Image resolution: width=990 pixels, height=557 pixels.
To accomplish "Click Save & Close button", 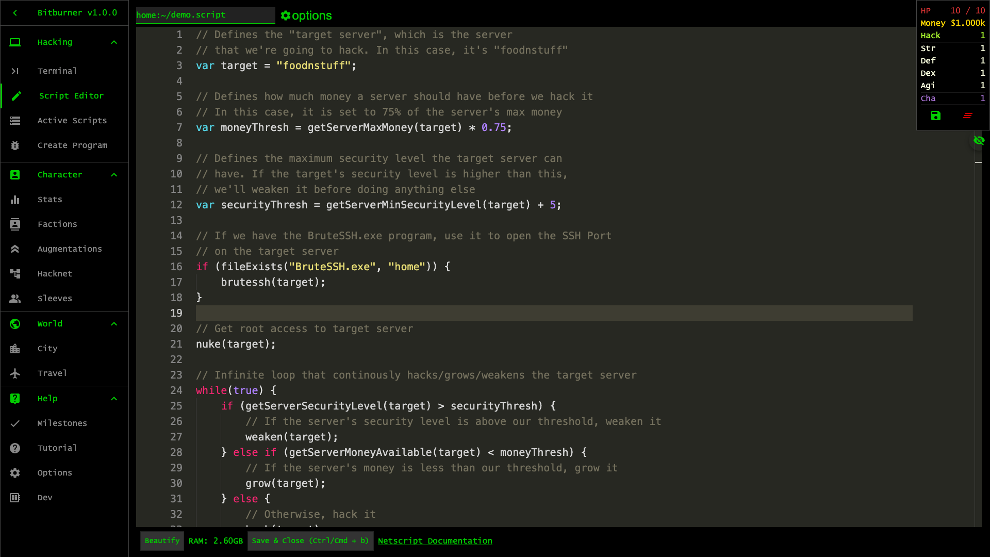I will tap(310, 541).
